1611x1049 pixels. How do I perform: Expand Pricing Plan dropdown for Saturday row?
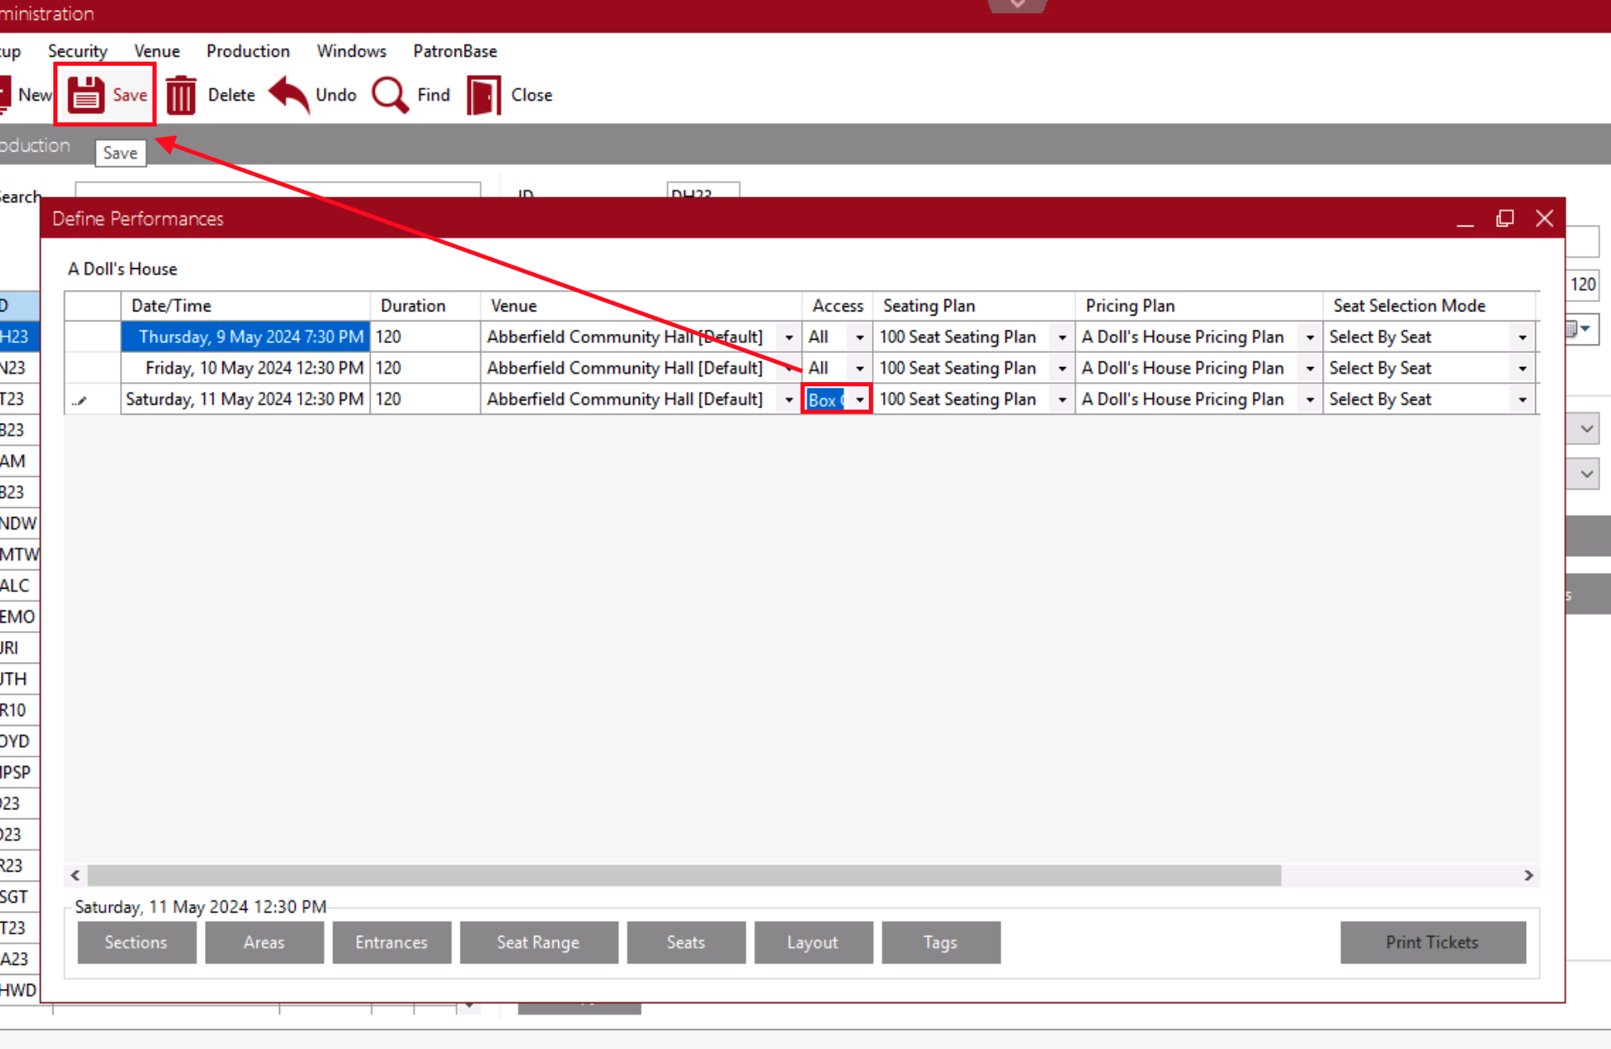pos(1309,400)
